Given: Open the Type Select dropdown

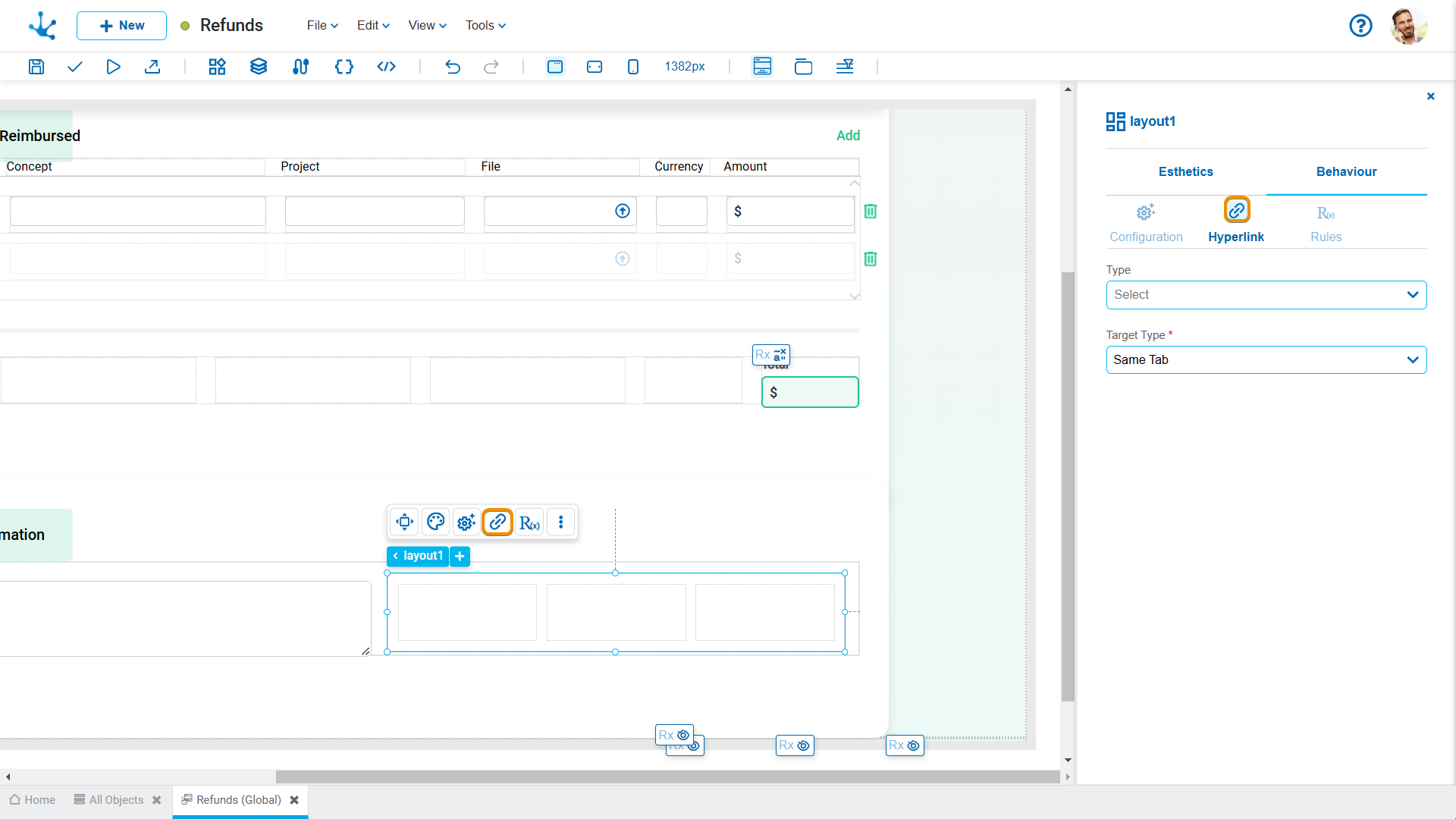Looking at the screenshot, I should pos(1266,295).
